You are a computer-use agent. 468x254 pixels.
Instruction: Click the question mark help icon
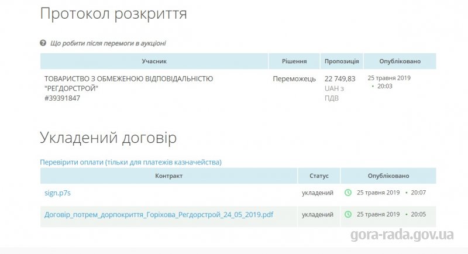(x=43, y=43)
